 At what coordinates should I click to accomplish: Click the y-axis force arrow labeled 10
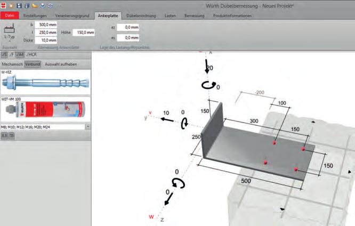(x=167, y=119)
